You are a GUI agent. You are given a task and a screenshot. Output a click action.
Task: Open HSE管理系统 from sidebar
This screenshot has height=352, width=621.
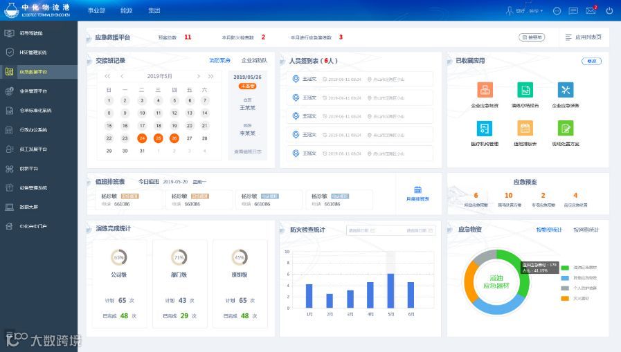click(x=33, y=52)
